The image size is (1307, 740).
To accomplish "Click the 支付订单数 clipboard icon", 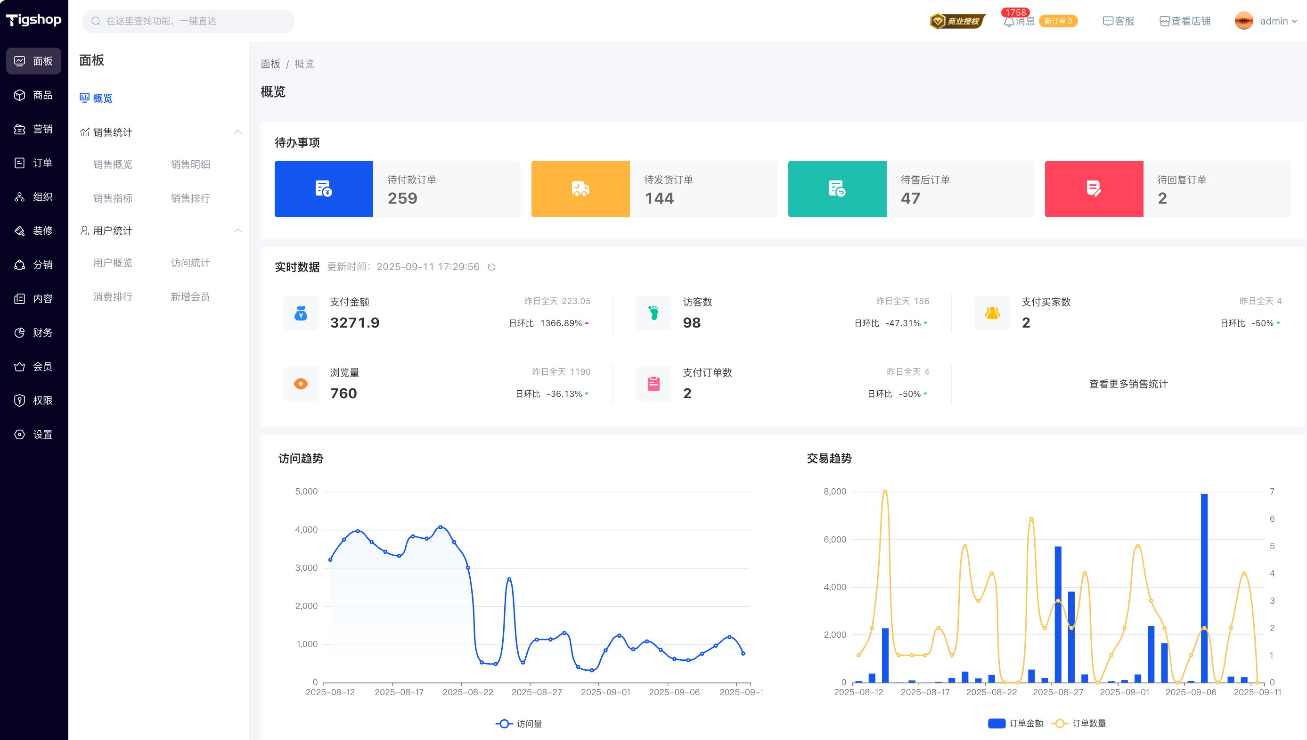I will (653, 384).
